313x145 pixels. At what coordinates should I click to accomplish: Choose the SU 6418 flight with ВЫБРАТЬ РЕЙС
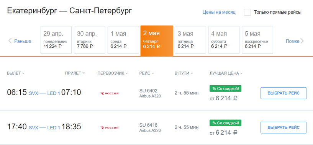pyautogui.click(x=284, y=127)
